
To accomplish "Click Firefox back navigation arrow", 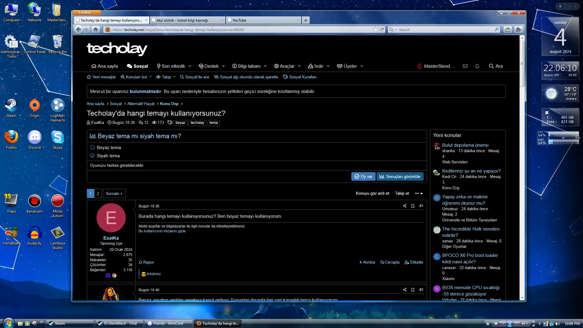I will pyautogui.click(x=78, y=29).
